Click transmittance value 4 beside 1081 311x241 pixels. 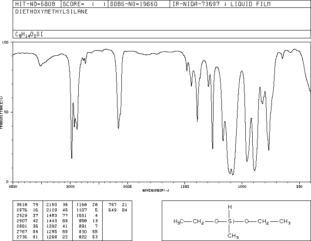pyautogui.click(x=96, y=215)
